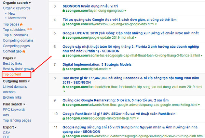The image size is (205, 138).
Task: Open the Google UPDATE 2019 article title
Action: pos(131,33)
